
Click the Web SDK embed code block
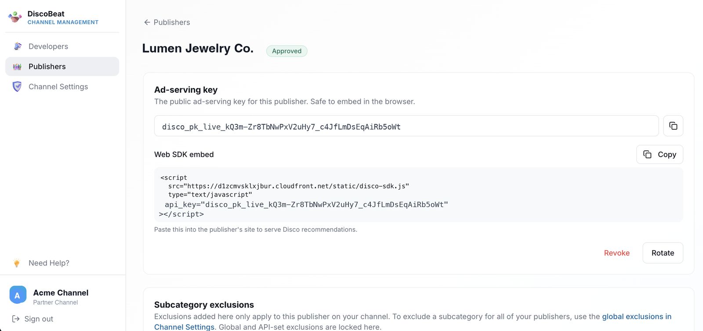click(x=418, y=195)
